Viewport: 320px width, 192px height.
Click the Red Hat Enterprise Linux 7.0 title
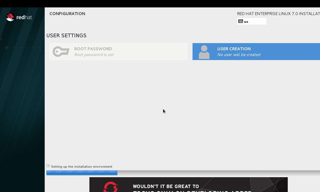(x=278, y=14)
